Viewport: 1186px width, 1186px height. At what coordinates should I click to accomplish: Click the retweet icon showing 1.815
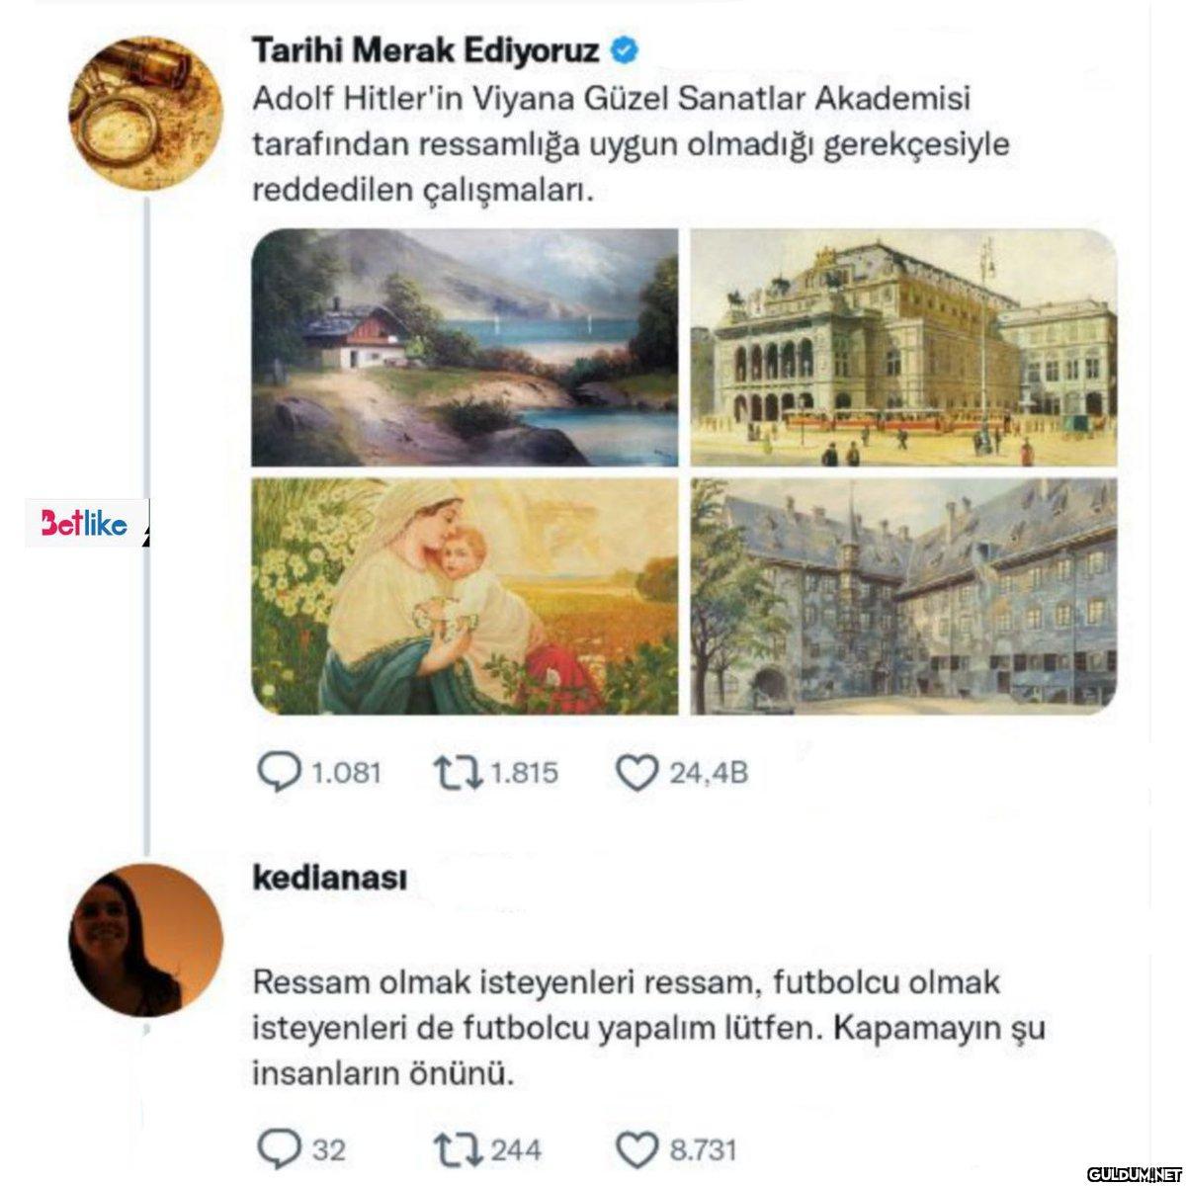pyautogui.click(x=459, y=773)
